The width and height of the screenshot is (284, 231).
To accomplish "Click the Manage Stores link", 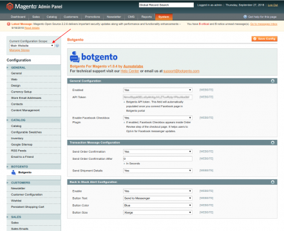I will 19,50.
